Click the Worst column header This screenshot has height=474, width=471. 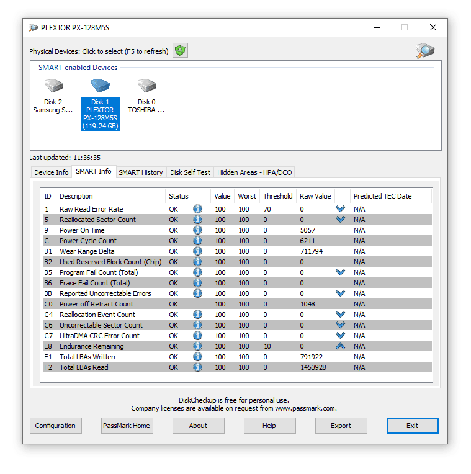coord(247,196)
